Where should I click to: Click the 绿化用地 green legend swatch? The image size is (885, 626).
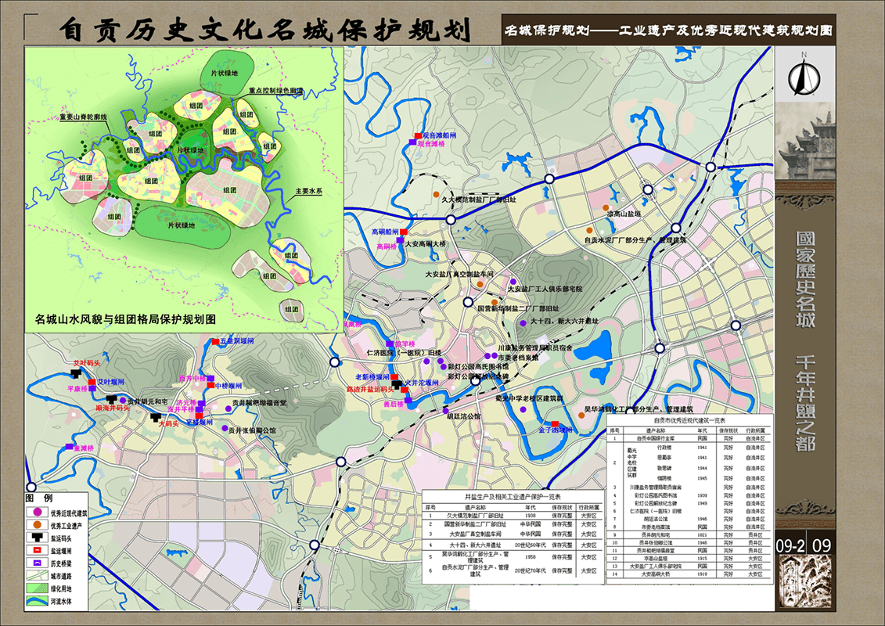tap(36, 588)
